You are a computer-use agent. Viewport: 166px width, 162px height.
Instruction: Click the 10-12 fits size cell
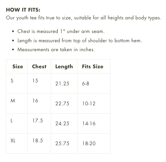pos(89,104)
